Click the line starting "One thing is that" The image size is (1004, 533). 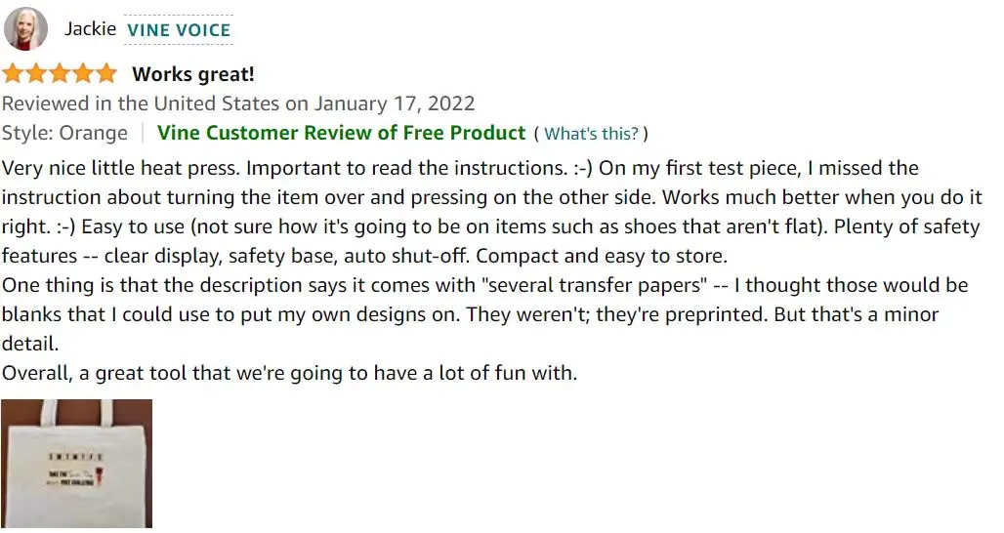pyautogui.click(x=484, y=285)
